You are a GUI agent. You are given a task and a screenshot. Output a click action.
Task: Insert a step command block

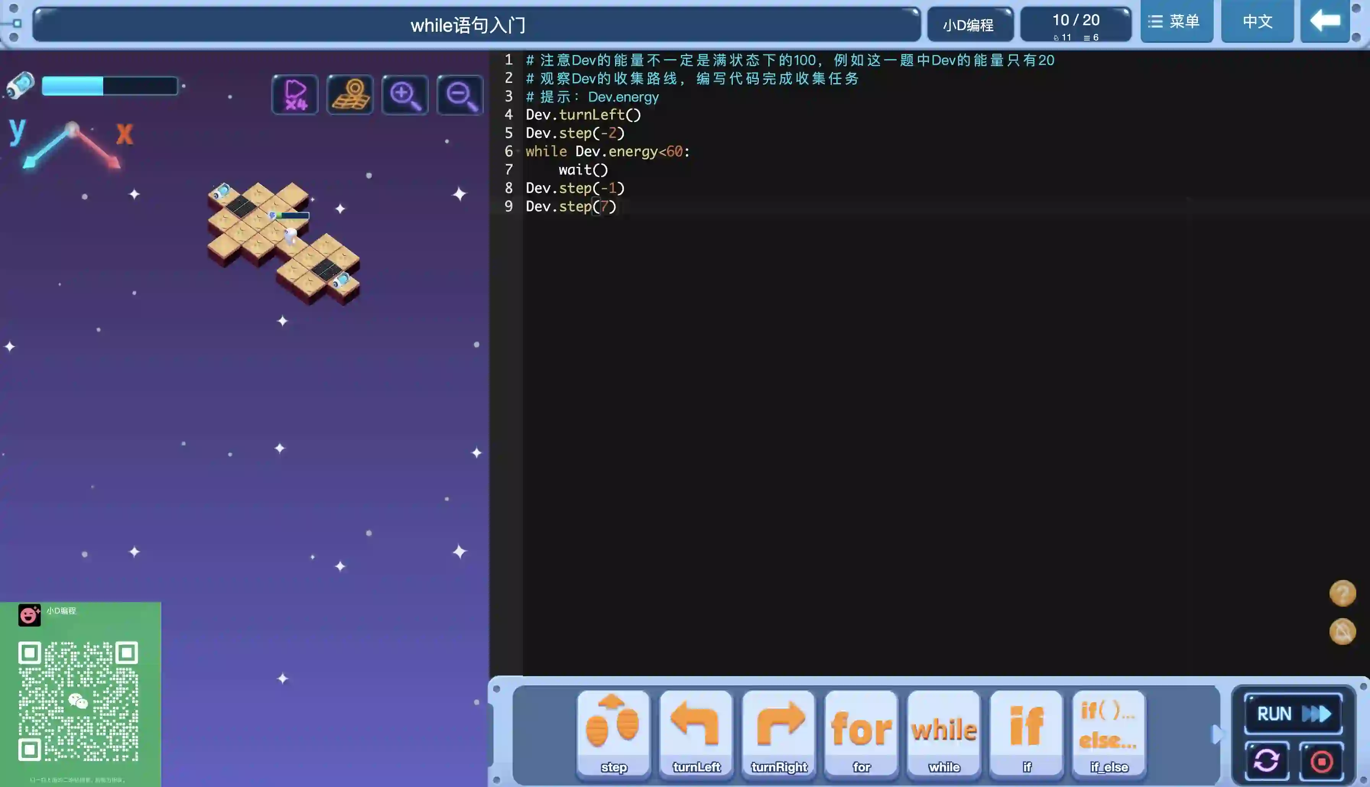click(614, 732)
